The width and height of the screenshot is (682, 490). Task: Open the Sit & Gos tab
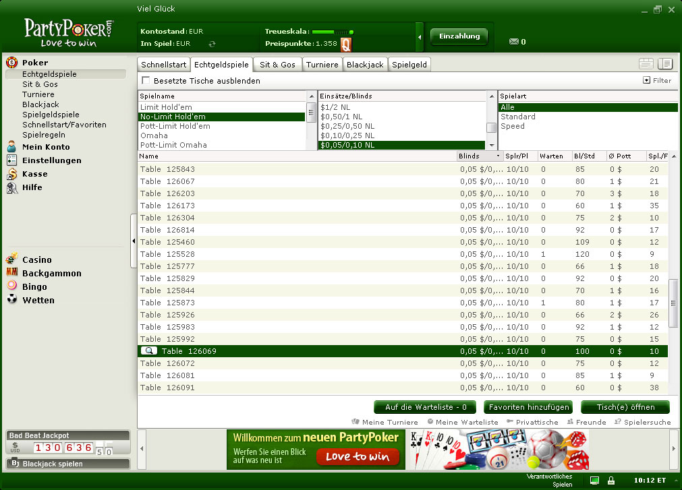(277, 64)
